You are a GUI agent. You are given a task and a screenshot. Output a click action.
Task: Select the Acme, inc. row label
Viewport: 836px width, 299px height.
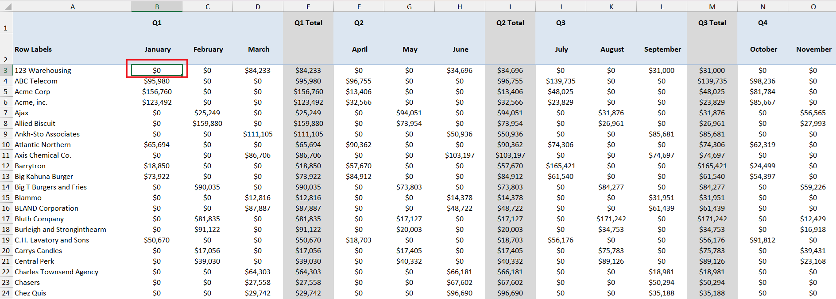31,102
